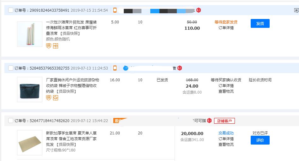The height and width of the screenshot is (161, 299).
Task: Click 48-hour shipping badge under beach mat
Action: 56,46
